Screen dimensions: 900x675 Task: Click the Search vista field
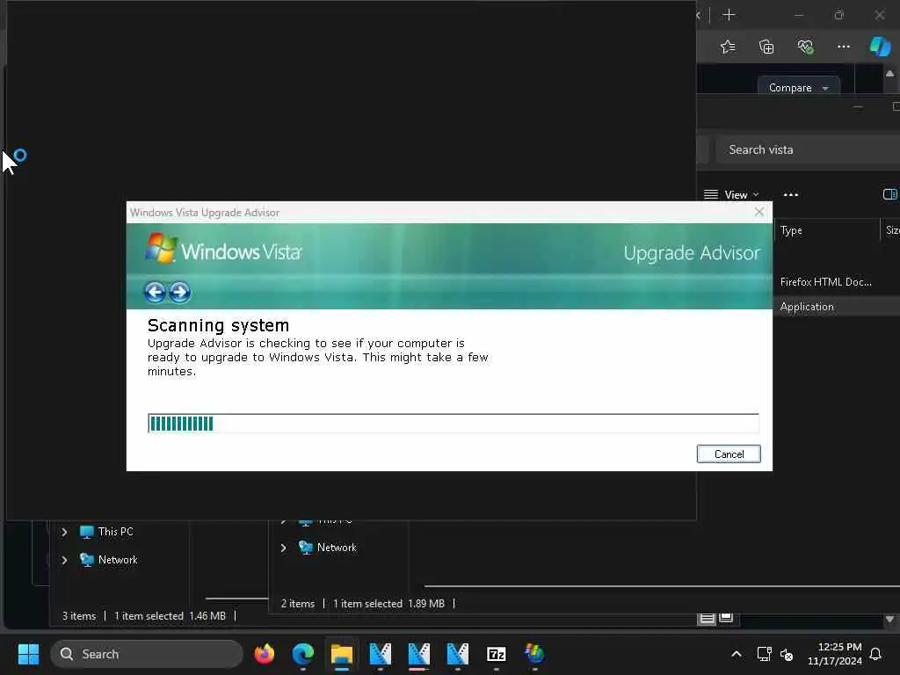click(809, 149)
